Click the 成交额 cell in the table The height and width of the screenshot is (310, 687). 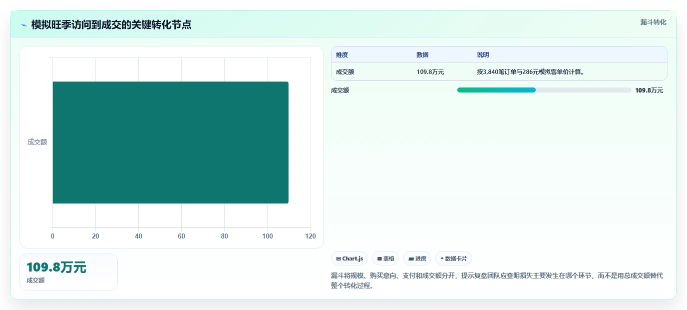click(345, 72)
